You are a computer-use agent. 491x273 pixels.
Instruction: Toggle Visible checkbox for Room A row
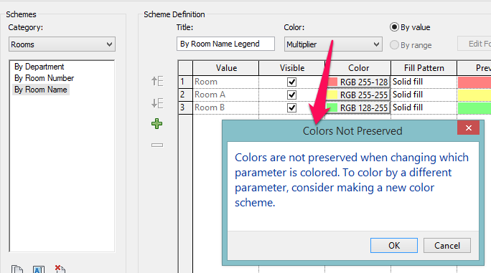tap(292, 95)
